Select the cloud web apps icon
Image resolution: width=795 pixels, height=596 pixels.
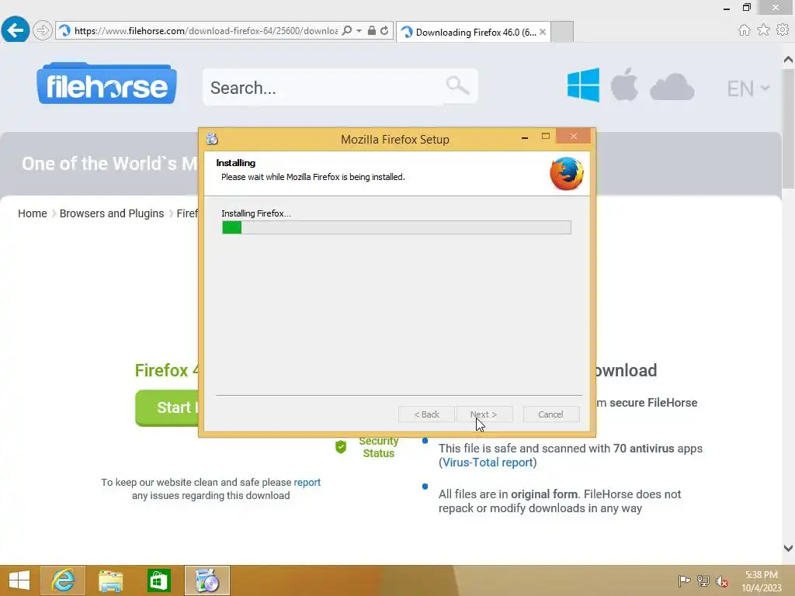pyautogui.click(x=672, y=87)
